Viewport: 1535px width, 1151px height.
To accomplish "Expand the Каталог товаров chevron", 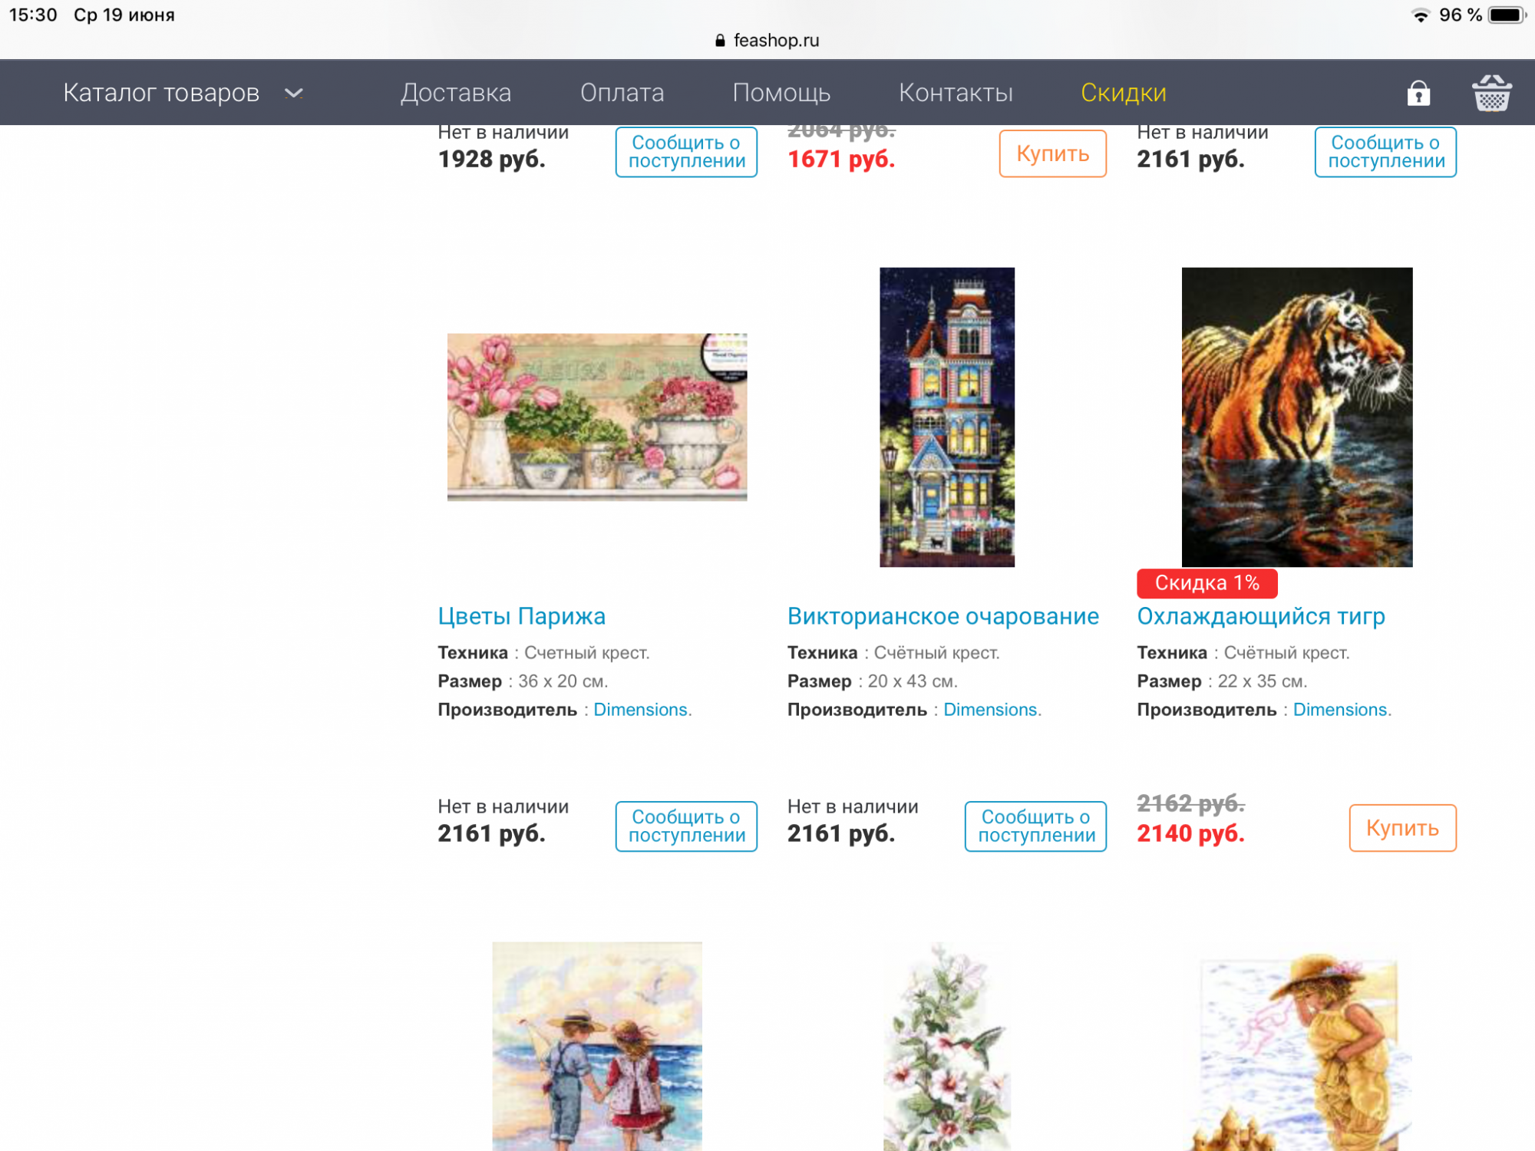I will [294, 93].
